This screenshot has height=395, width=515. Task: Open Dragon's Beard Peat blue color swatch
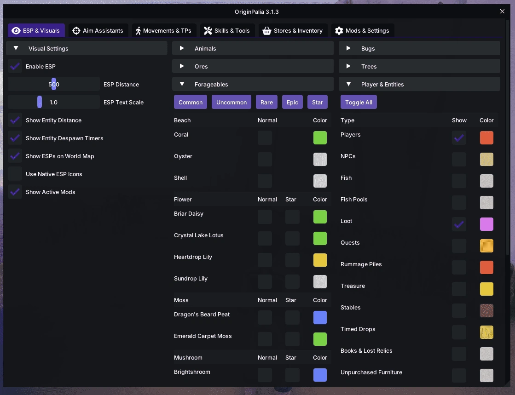320,318
